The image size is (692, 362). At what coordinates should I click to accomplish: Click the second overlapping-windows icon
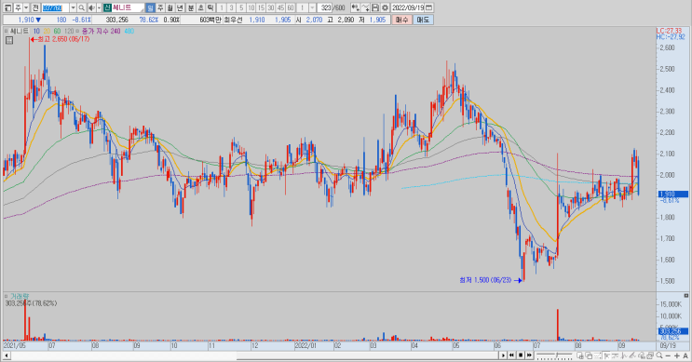click(x=589, y=355)
